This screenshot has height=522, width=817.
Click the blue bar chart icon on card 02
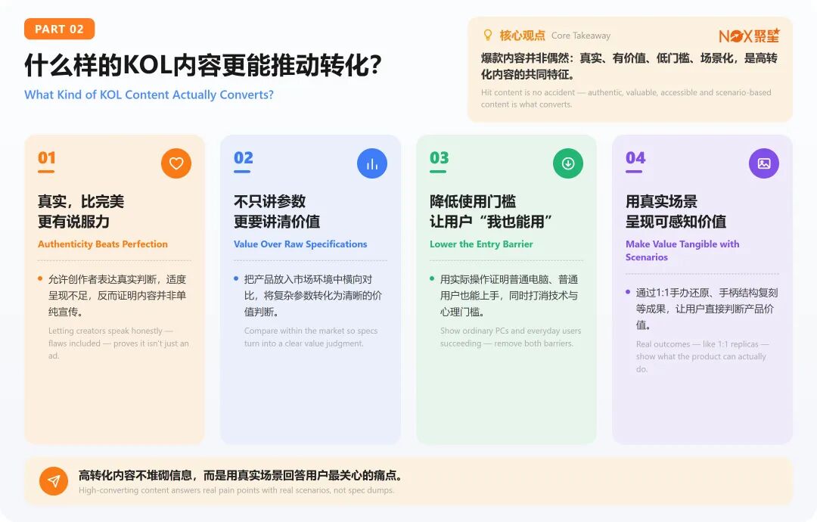coord(372,163)
